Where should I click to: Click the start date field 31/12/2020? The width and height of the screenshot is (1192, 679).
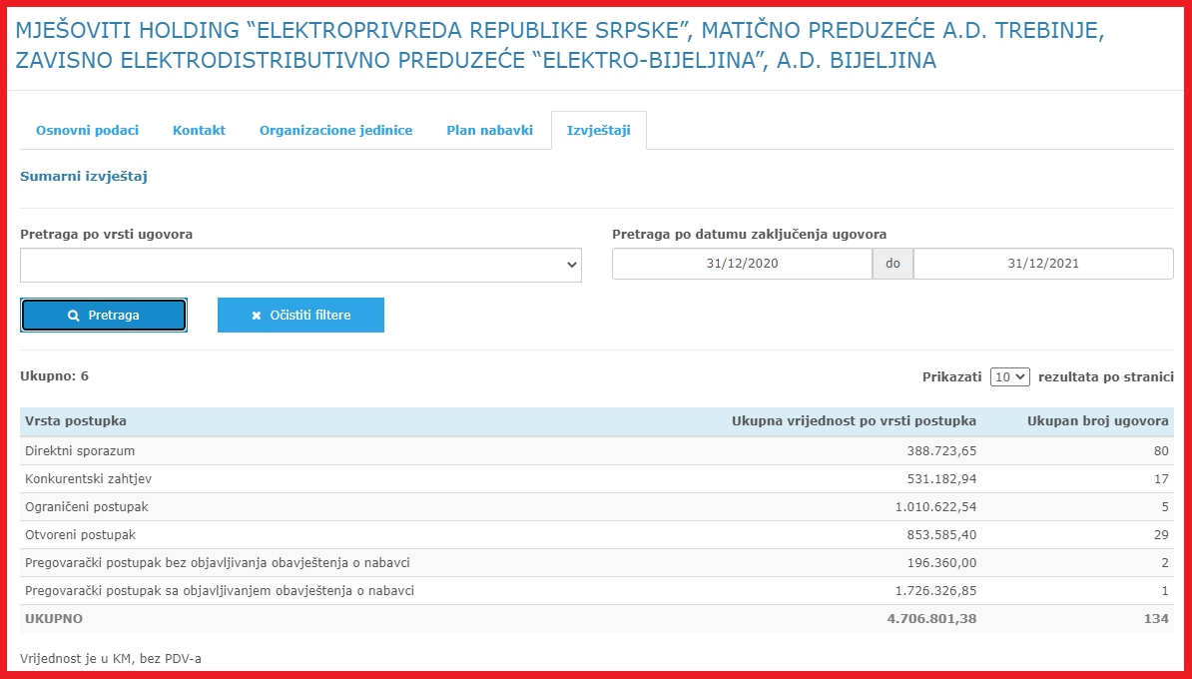coord(742,264)
